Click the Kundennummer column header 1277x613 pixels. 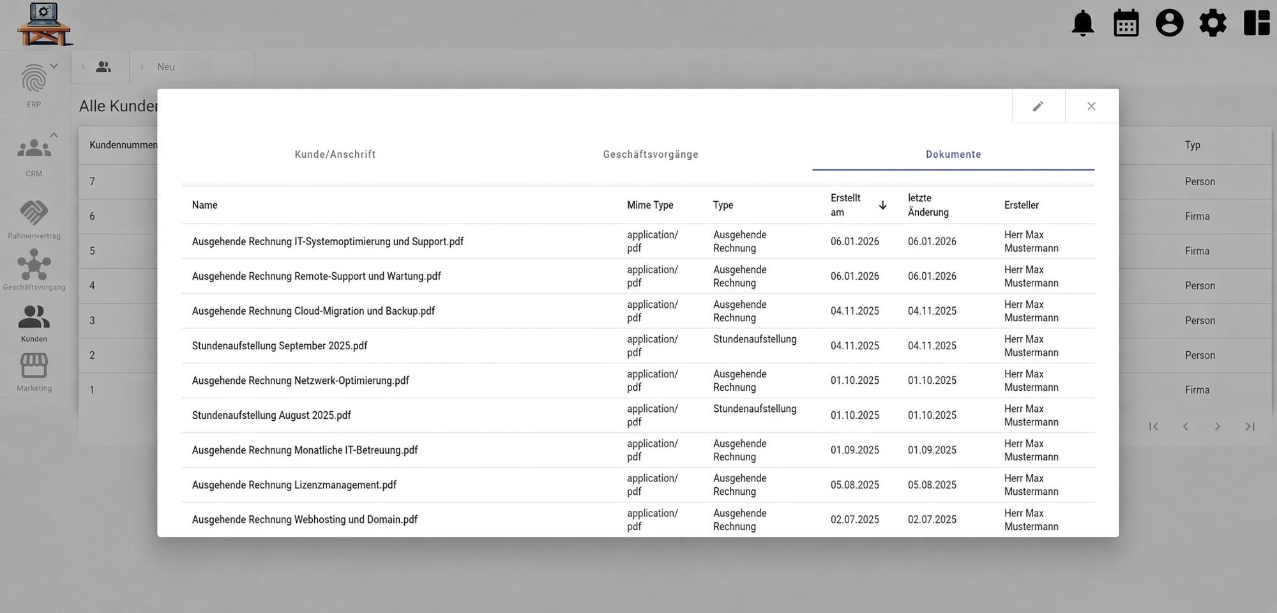[x=123, y=145]
